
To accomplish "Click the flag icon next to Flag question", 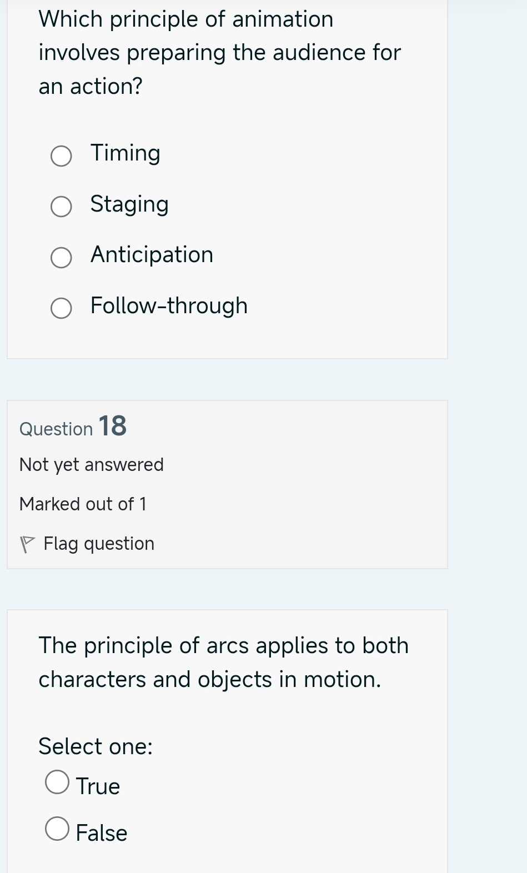I will click(x=27, y=543).
